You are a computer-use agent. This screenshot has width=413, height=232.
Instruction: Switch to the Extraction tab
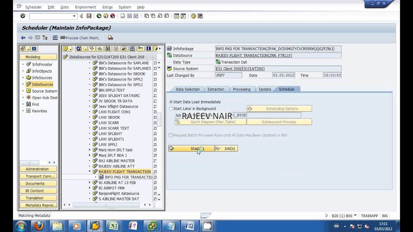click(x=216, y=89)
